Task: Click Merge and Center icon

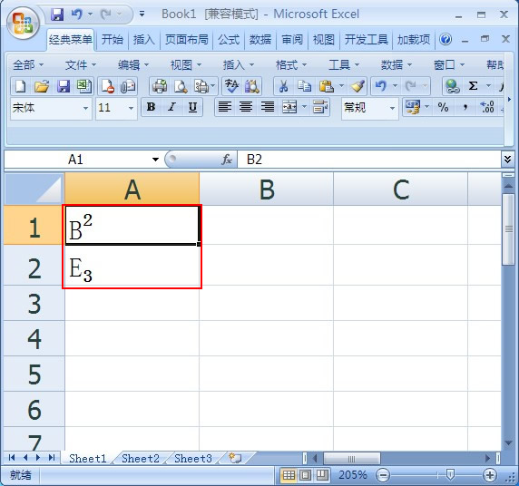Action: coord(289,107)
